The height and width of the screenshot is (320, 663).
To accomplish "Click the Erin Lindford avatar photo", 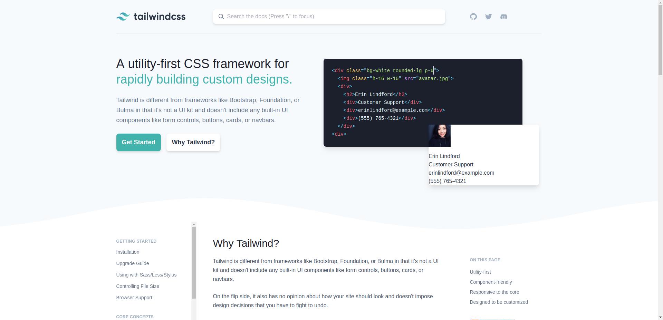I will (440, 136).
